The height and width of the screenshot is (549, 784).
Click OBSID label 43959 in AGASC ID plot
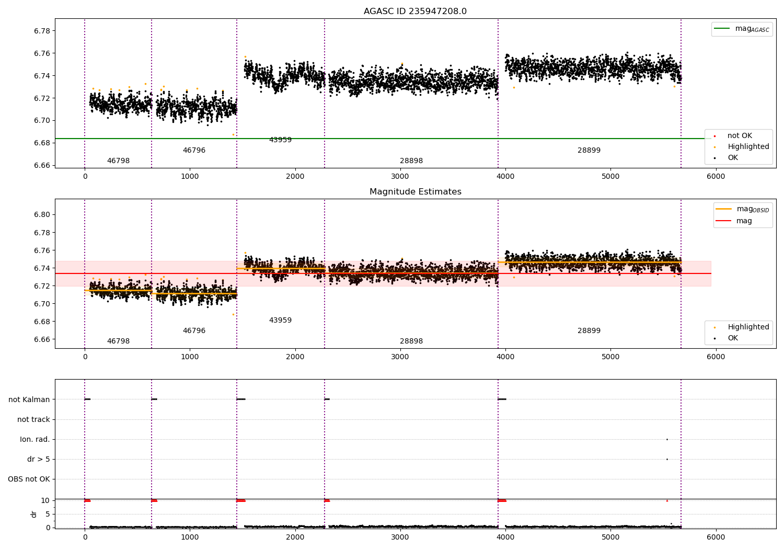[280, 140]
